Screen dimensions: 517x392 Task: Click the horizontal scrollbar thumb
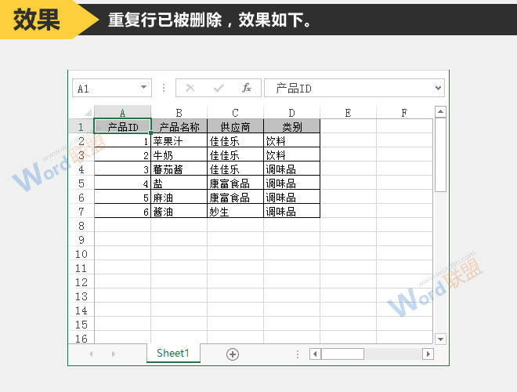point(342,354)
